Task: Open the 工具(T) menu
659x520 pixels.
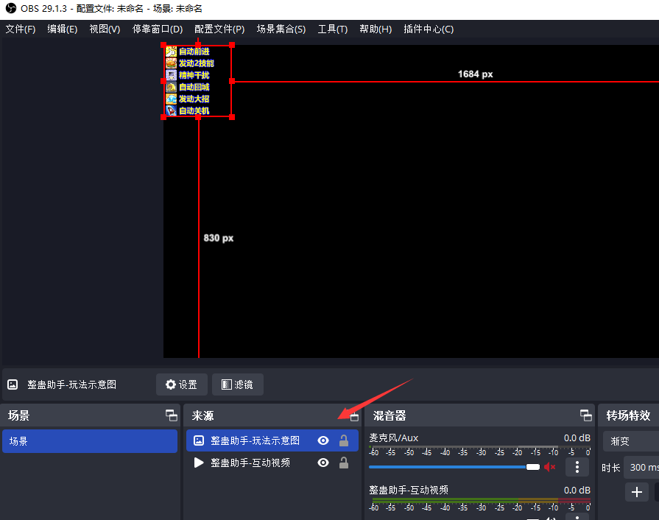Action: (x=332, y=29)
